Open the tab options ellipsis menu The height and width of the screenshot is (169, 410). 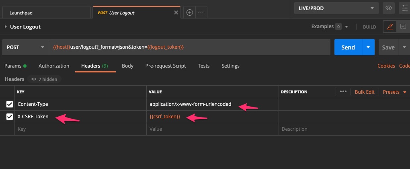[x=201, y=12]
